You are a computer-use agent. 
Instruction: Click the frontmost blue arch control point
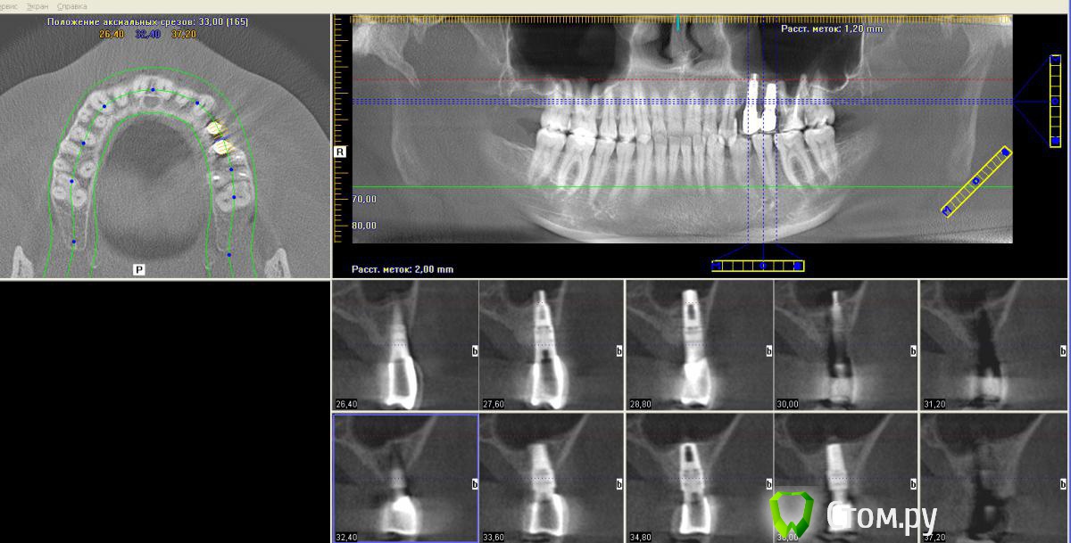pyautogui.click(x=153, y=90)
